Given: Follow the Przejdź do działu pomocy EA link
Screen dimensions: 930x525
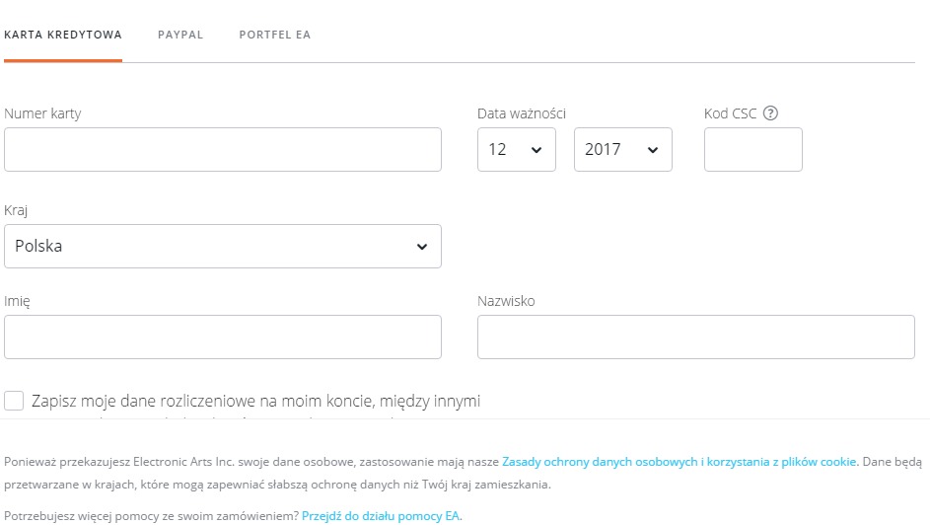Looking at the screenshot, I should (382, 515).
